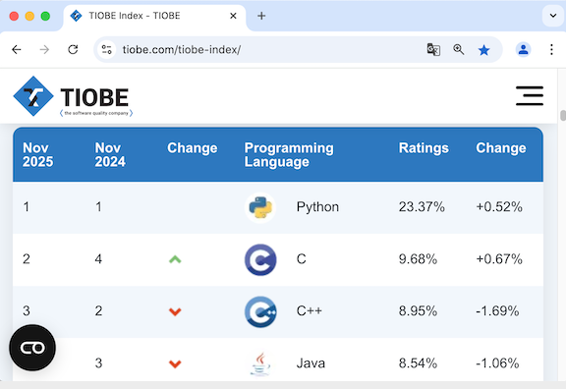
Task: Expand the tab search dropdown arrow
Action: click(552, 16)
